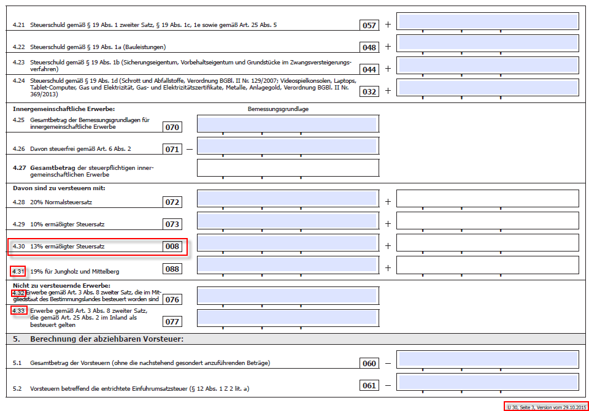589x411 pixels.
Task: Select the "Steuerschuld gemäß § 19 Abs. 1a (Bauleistungen)" line
Action: tap(98, 47)
